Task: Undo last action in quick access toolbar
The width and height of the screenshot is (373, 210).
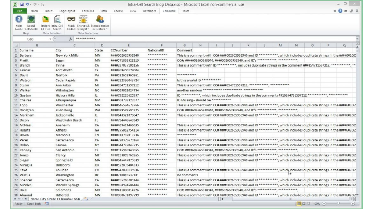Action: click(27, 4)
